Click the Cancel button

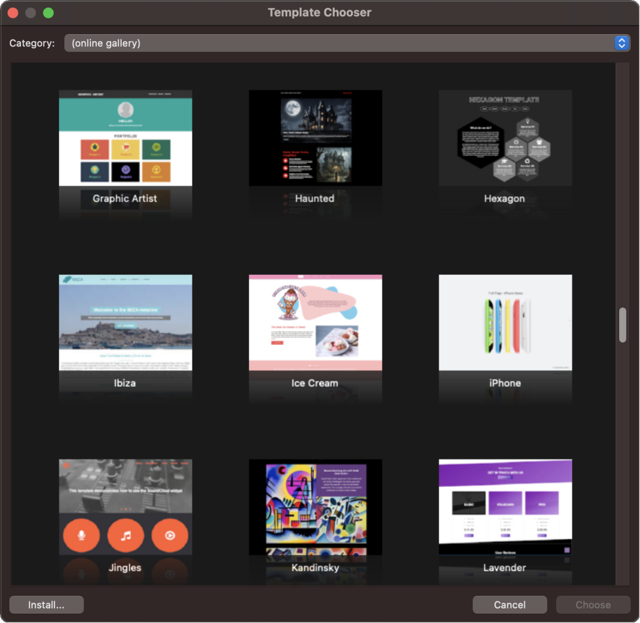[x=509, y=604]
